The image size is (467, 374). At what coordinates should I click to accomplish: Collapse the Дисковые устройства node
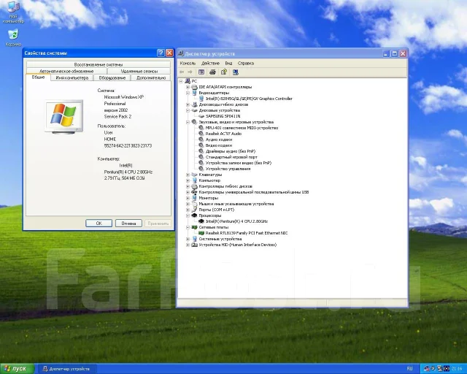(x=188, y=110)
